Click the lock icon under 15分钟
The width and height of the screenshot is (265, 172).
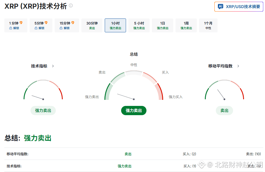coord(61,28)
